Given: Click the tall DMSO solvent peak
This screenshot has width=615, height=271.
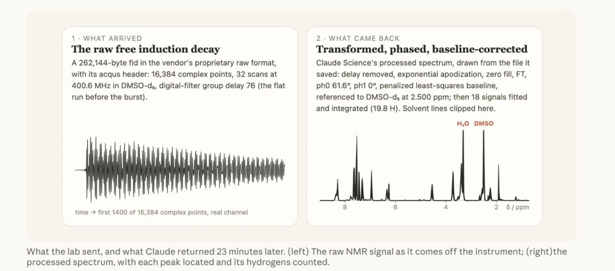Looking at the screenshot, I should coord(483,164).
